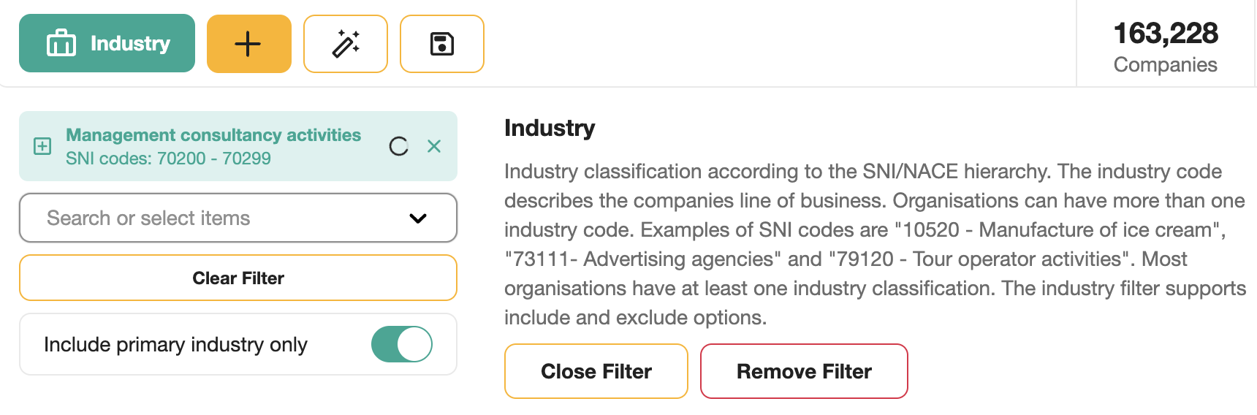Click the Remove Filter button
The height and width of the screenshot is (415, 1257).
point(804,371)
